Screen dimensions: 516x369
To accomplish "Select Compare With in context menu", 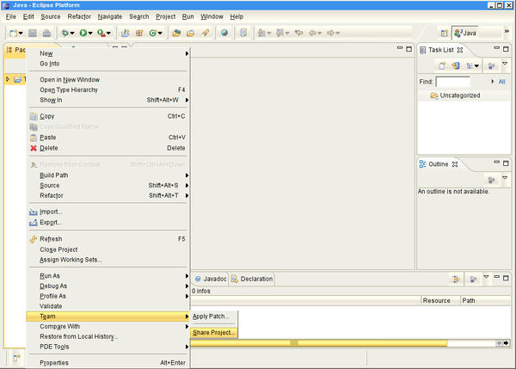I will (108, 327).
